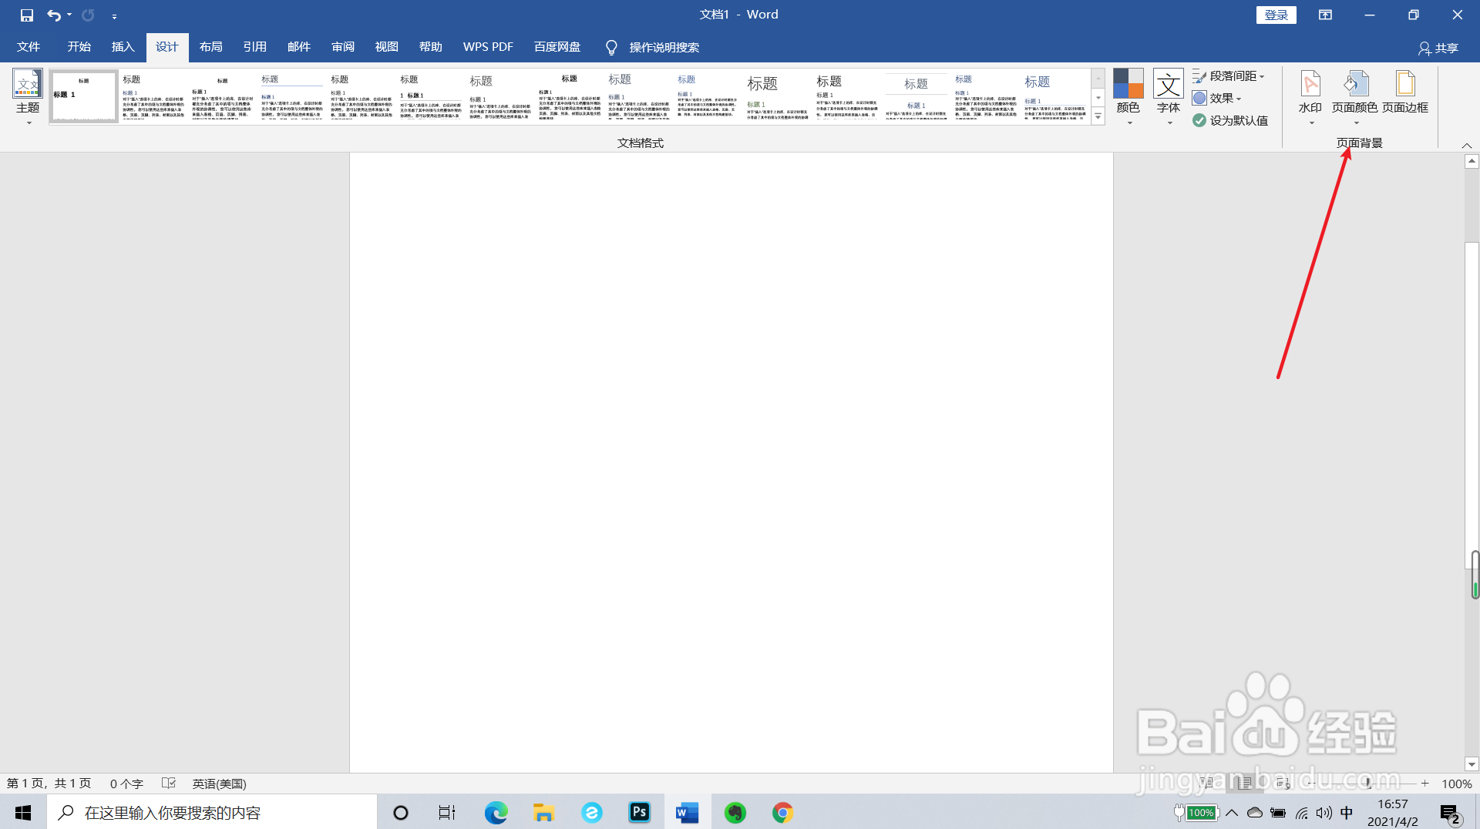Switch to the Review (审阅) tab
The width and height of the screenshot is (1480, 829).
click(x=343, y=47)
